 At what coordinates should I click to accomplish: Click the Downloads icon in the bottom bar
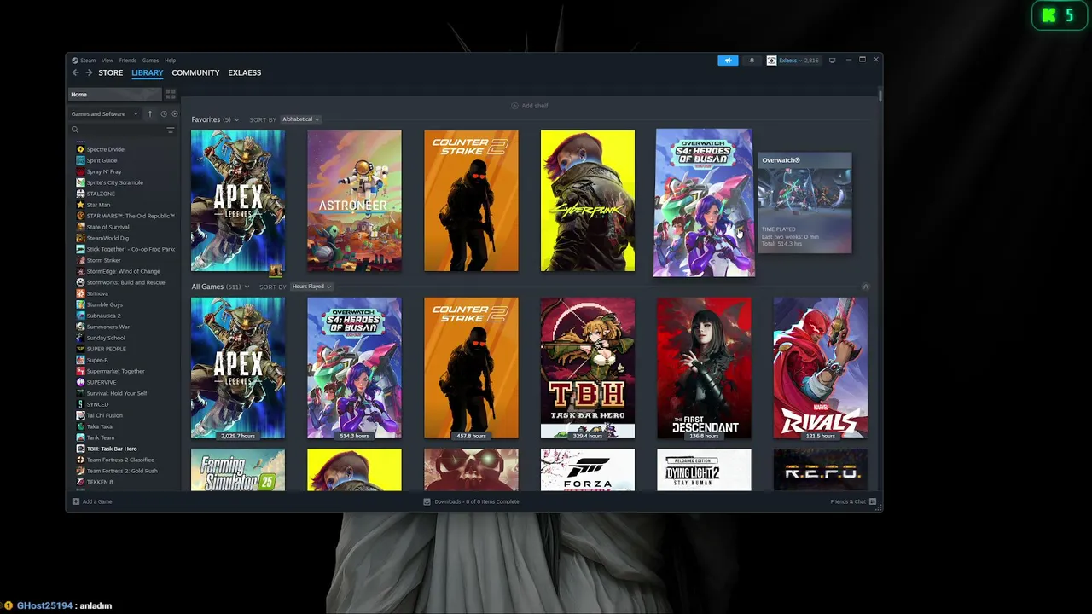pos(427,501)
